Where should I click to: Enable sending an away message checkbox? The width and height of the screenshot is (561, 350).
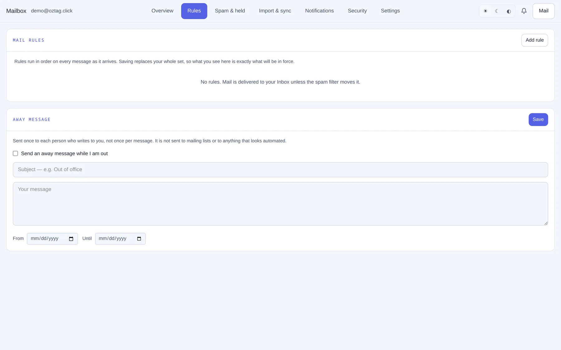click(15, 153)
